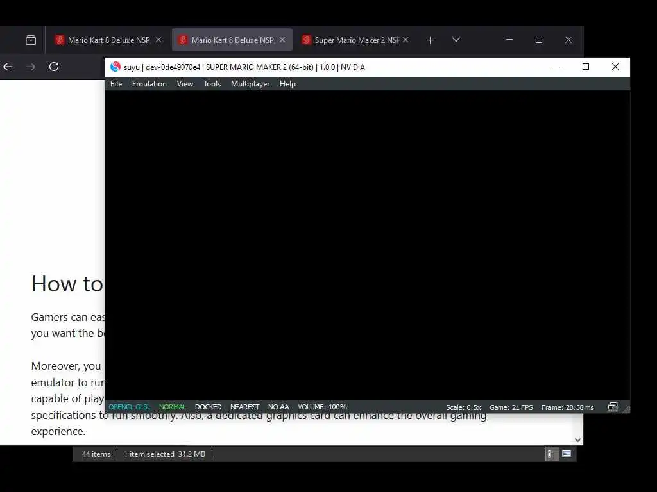657x492 pixels.
Task: Open the View menu in suyu
Action: pos(185,84)
